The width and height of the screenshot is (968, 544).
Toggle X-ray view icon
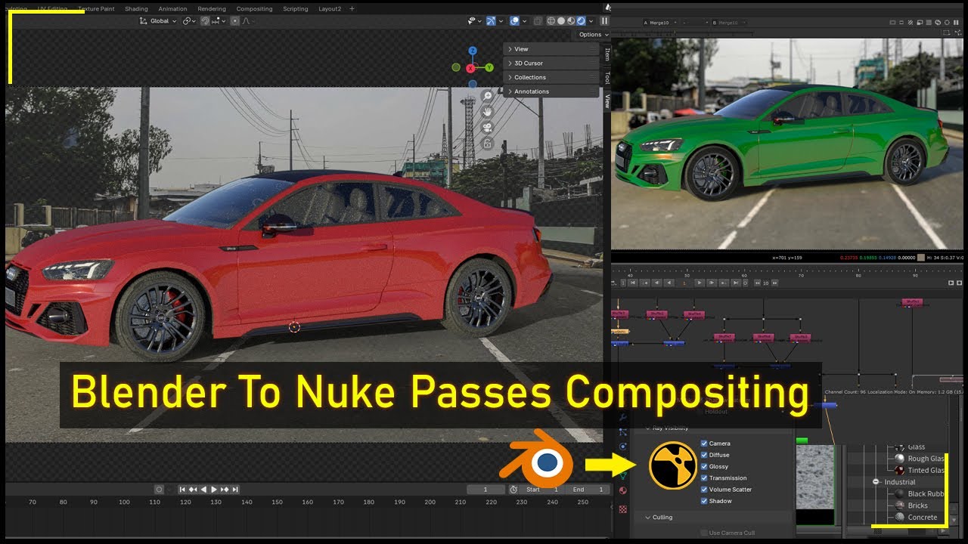click(538, 21)
